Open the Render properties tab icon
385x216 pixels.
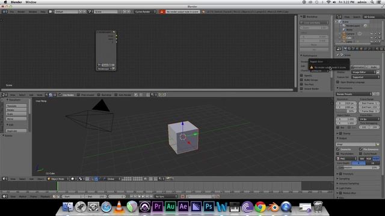345,49
